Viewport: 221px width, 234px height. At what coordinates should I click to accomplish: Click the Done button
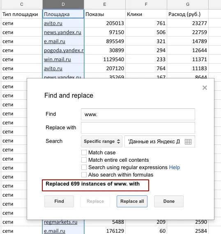click(169, 201)
